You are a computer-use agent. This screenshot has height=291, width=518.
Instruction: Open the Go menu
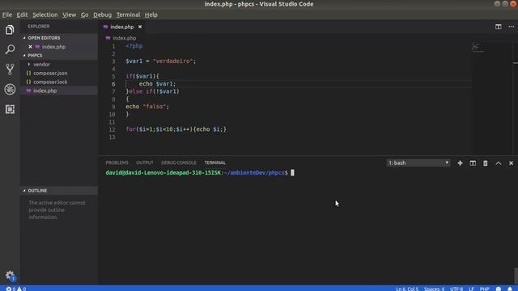(84, 15)
